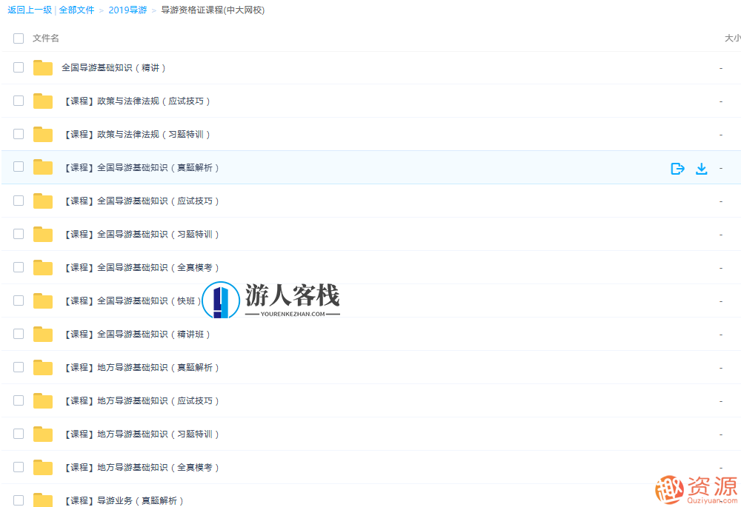Image resolution: width=741 pixels, height=507 pixels.
Task: Navigate to 2019导游 via breadcrumb
Action: click(127, 10)
